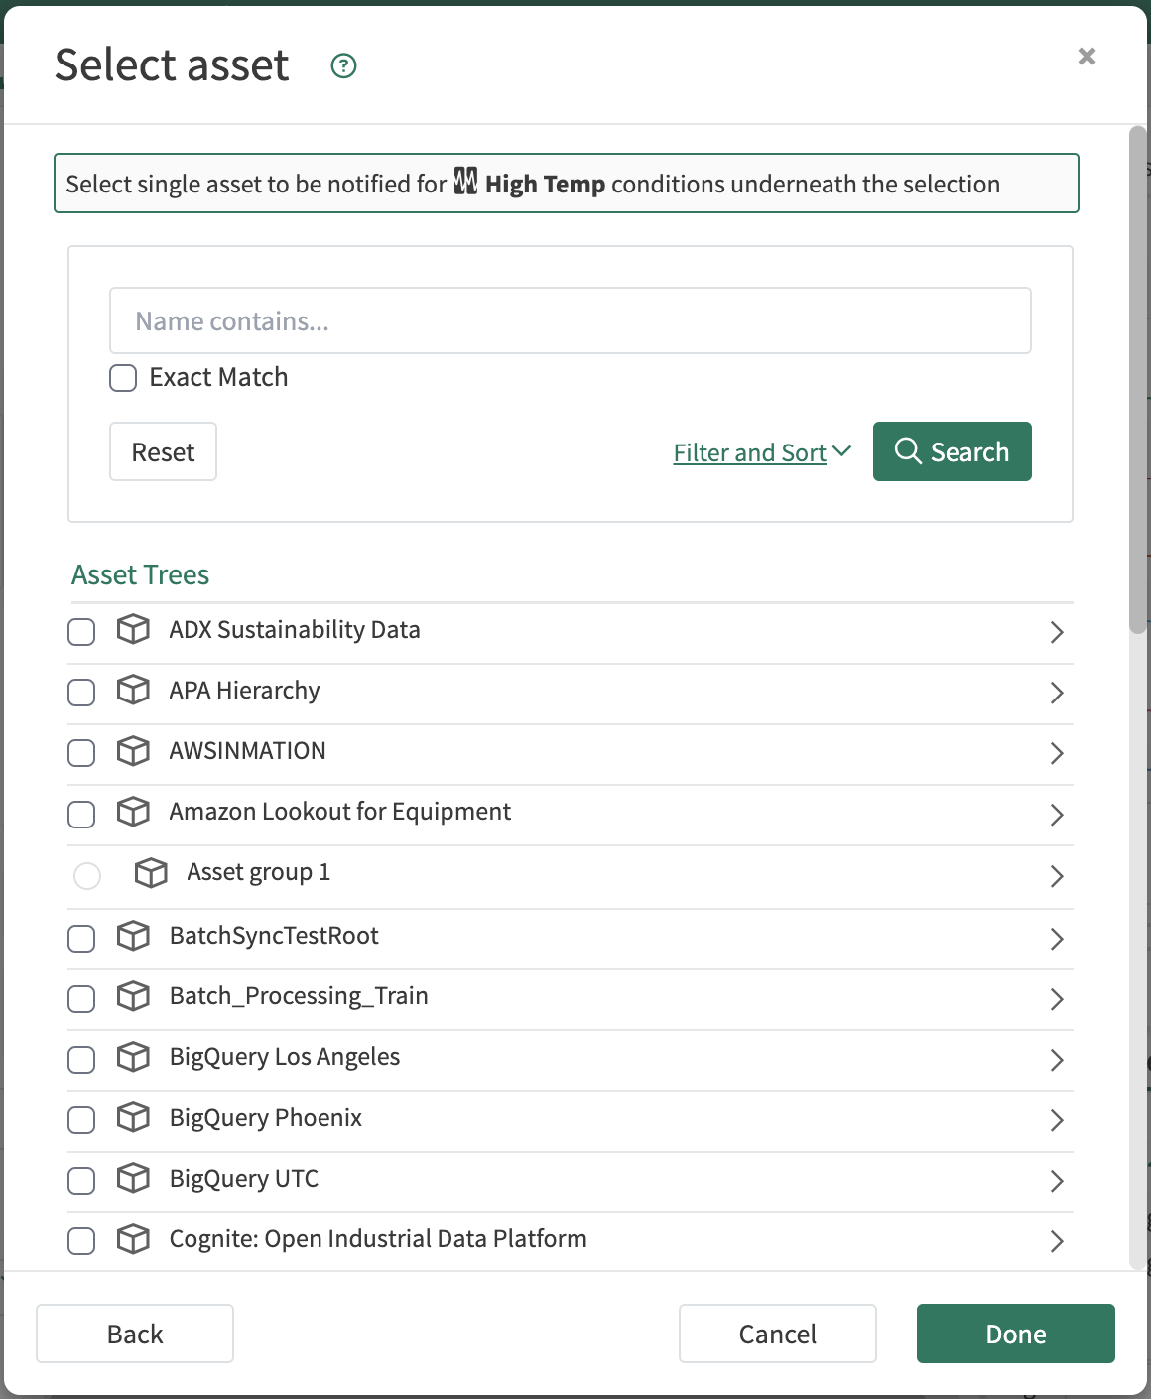
Task: Click the help question mark icon
Action: [x=343, y=66]
